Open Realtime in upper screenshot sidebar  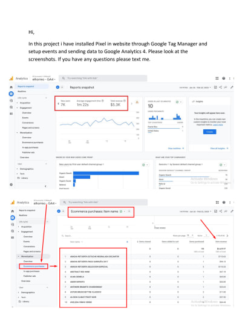(x=22, y=91)
